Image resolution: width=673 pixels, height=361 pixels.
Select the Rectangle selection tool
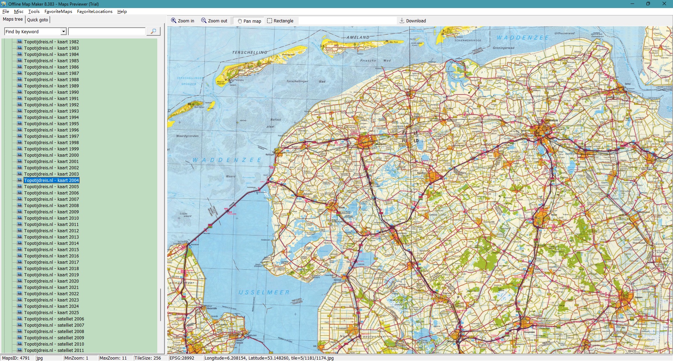tap(270, 21)
